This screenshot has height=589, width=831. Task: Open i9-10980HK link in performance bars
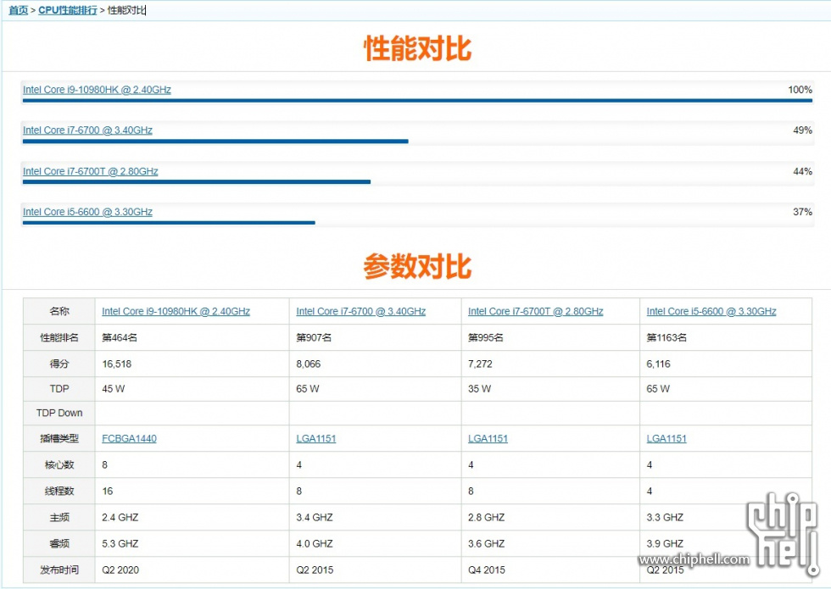97,90
